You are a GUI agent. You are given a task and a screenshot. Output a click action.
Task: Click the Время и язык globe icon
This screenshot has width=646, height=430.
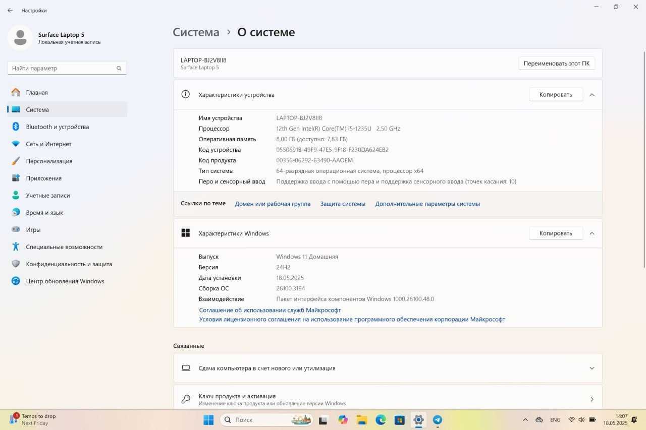pos(16,212)
